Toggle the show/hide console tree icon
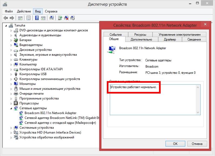Screen dimensions: 215x156 [x=20, y=18]
